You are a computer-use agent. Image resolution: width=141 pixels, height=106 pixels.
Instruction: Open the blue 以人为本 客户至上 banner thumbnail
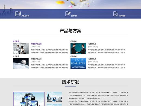(78, 64)
